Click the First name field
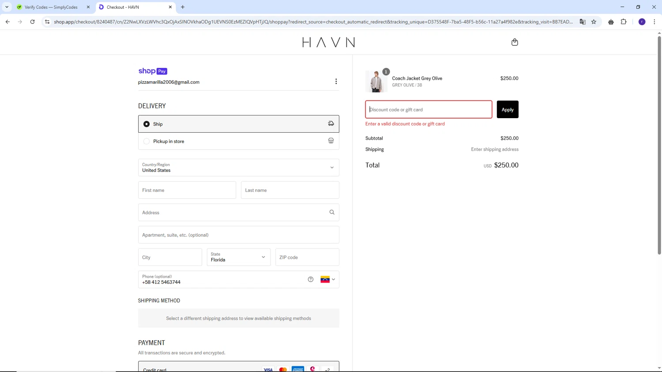The height and width of the screenshot is (372, 662). (187, 190)
